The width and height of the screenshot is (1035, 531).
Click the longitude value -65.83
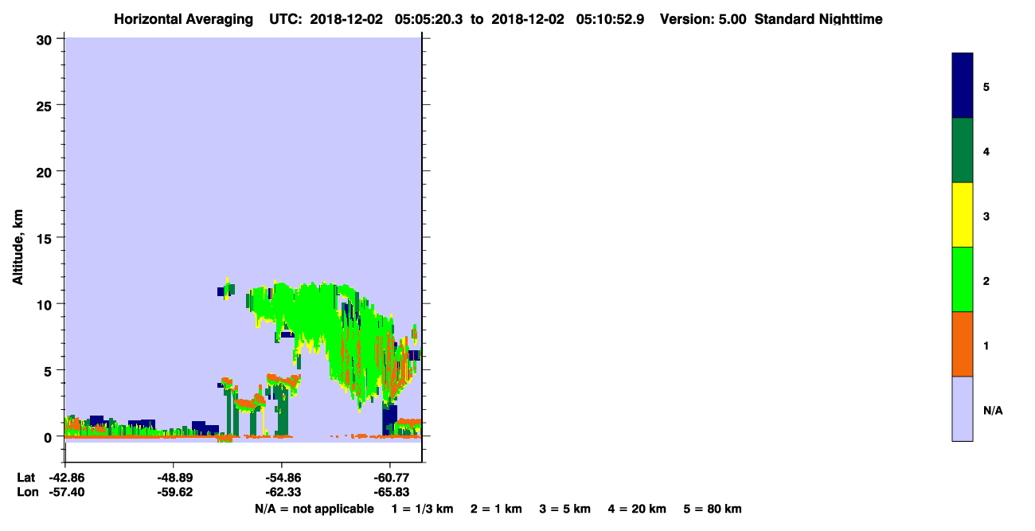[x=389, y=492]
